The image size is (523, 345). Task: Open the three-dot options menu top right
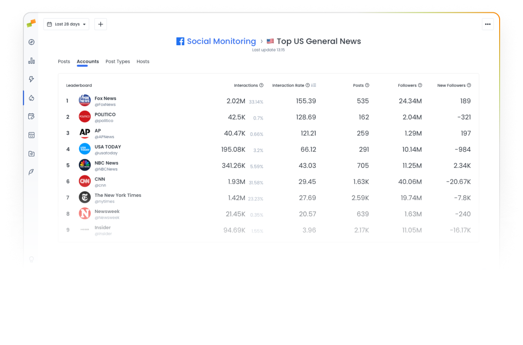point(487,24)
